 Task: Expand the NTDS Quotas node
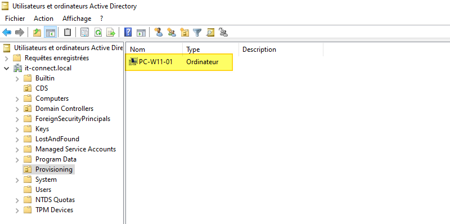click(17, 200)
